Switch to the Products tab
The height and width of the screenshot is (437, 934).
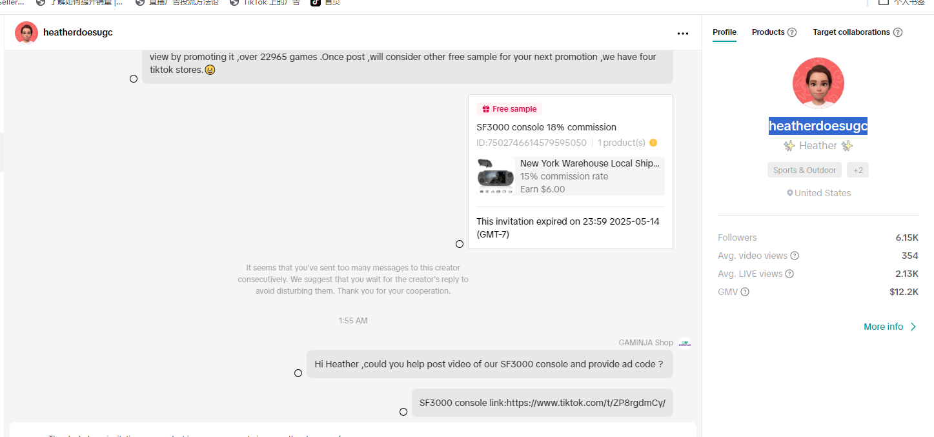point(768,32)
